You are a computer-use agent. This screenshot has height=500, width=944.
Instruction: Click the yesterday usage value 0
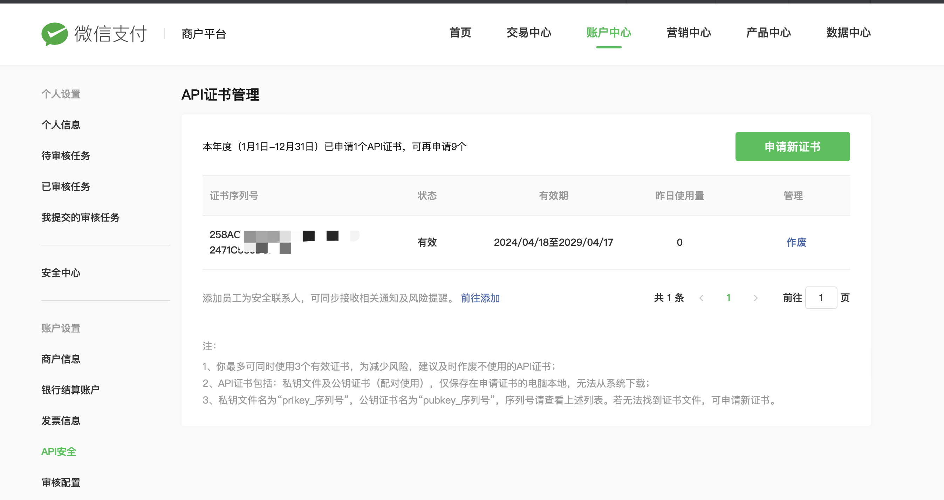pos(679,242)
